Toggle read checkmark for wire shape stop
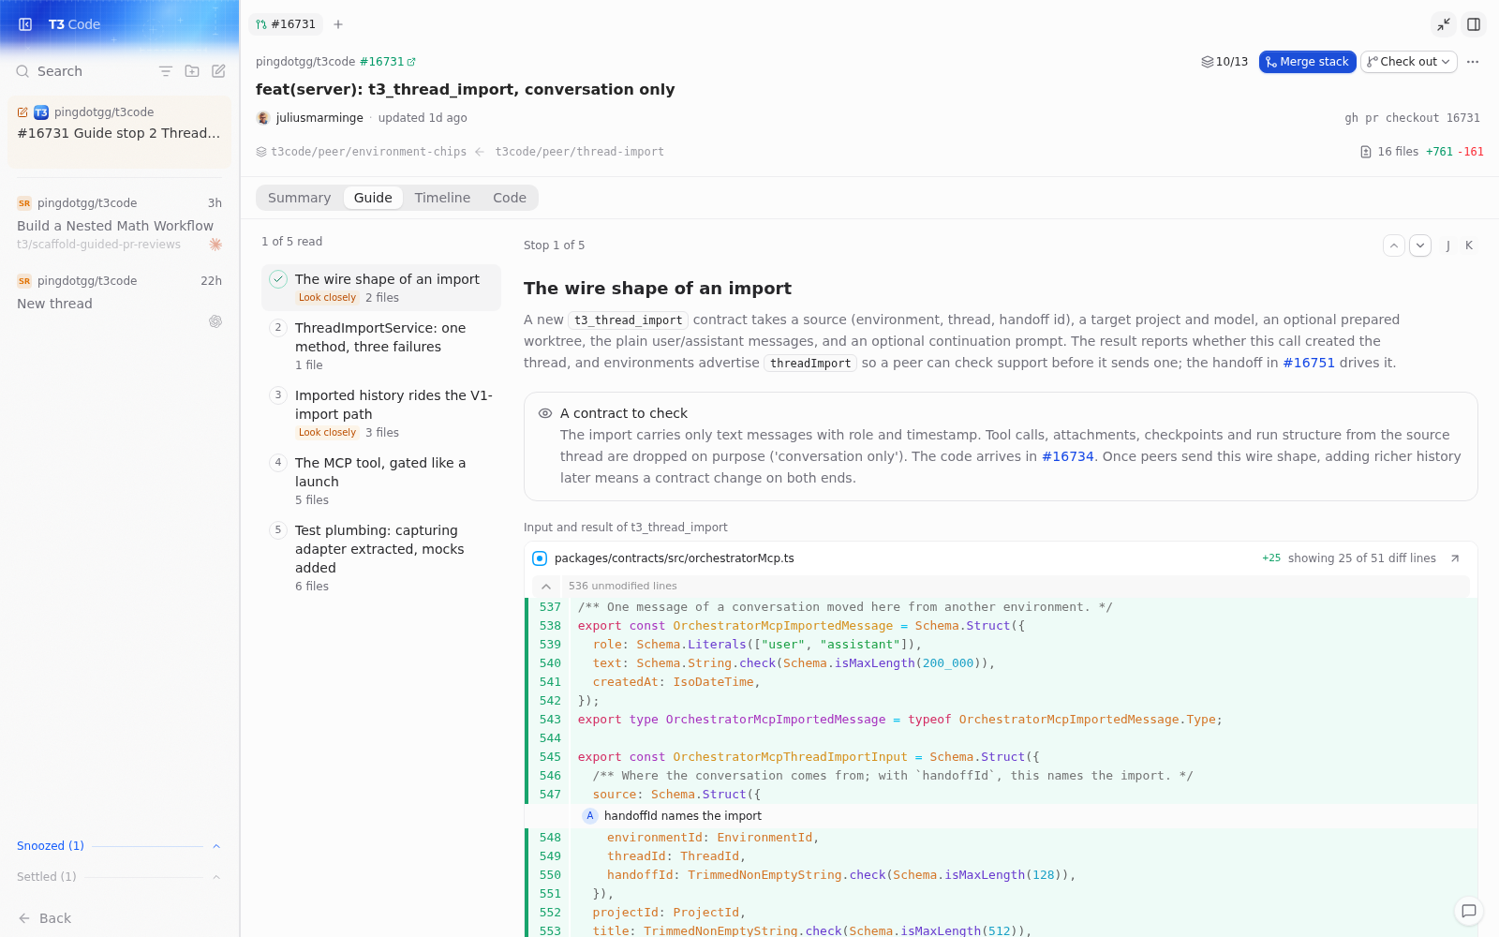This screenshot has height=937, width=1499. coord(278,279)
